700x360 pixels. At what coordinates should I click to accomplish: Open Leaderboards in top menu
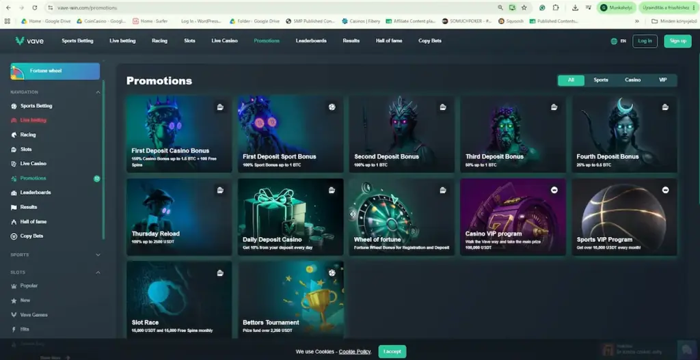[311, 40]
